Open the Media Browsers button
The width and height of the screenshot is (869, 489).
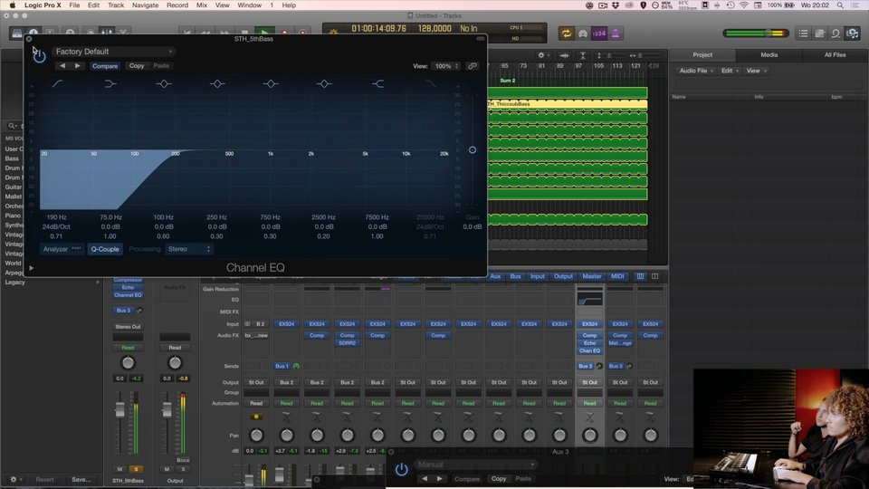point(853,34)
